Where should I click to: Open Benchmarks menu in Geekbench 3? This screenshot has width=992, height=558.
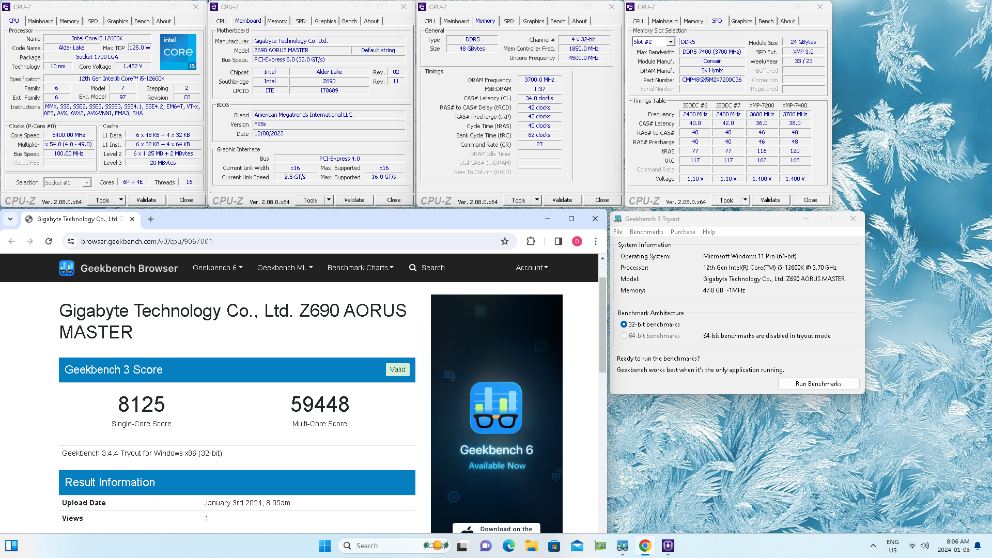tap(646, 232)
